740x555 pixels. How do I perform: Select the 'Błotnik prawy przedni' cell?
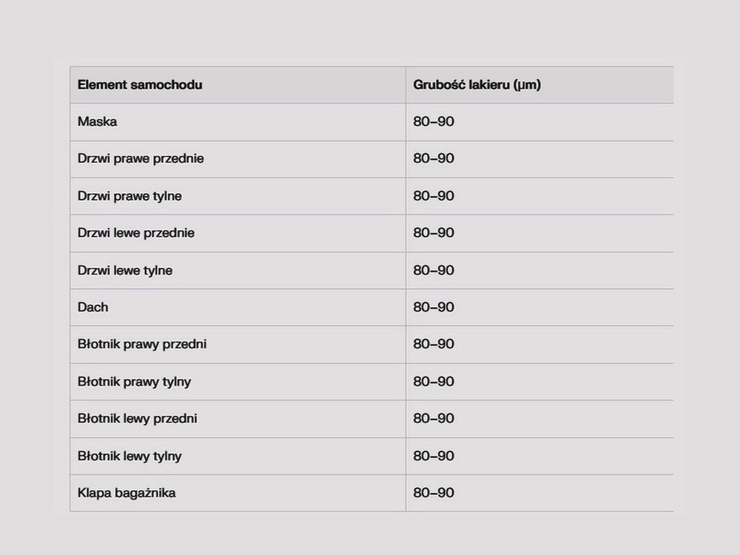click(238, 344)
